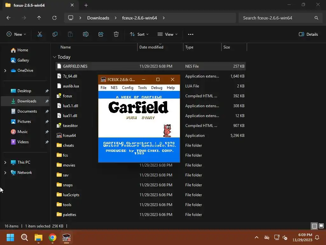This screenshot has height=245, width=326.
Task: Click the Cut scissors icon in toolbar
Action: coord(40,34)
